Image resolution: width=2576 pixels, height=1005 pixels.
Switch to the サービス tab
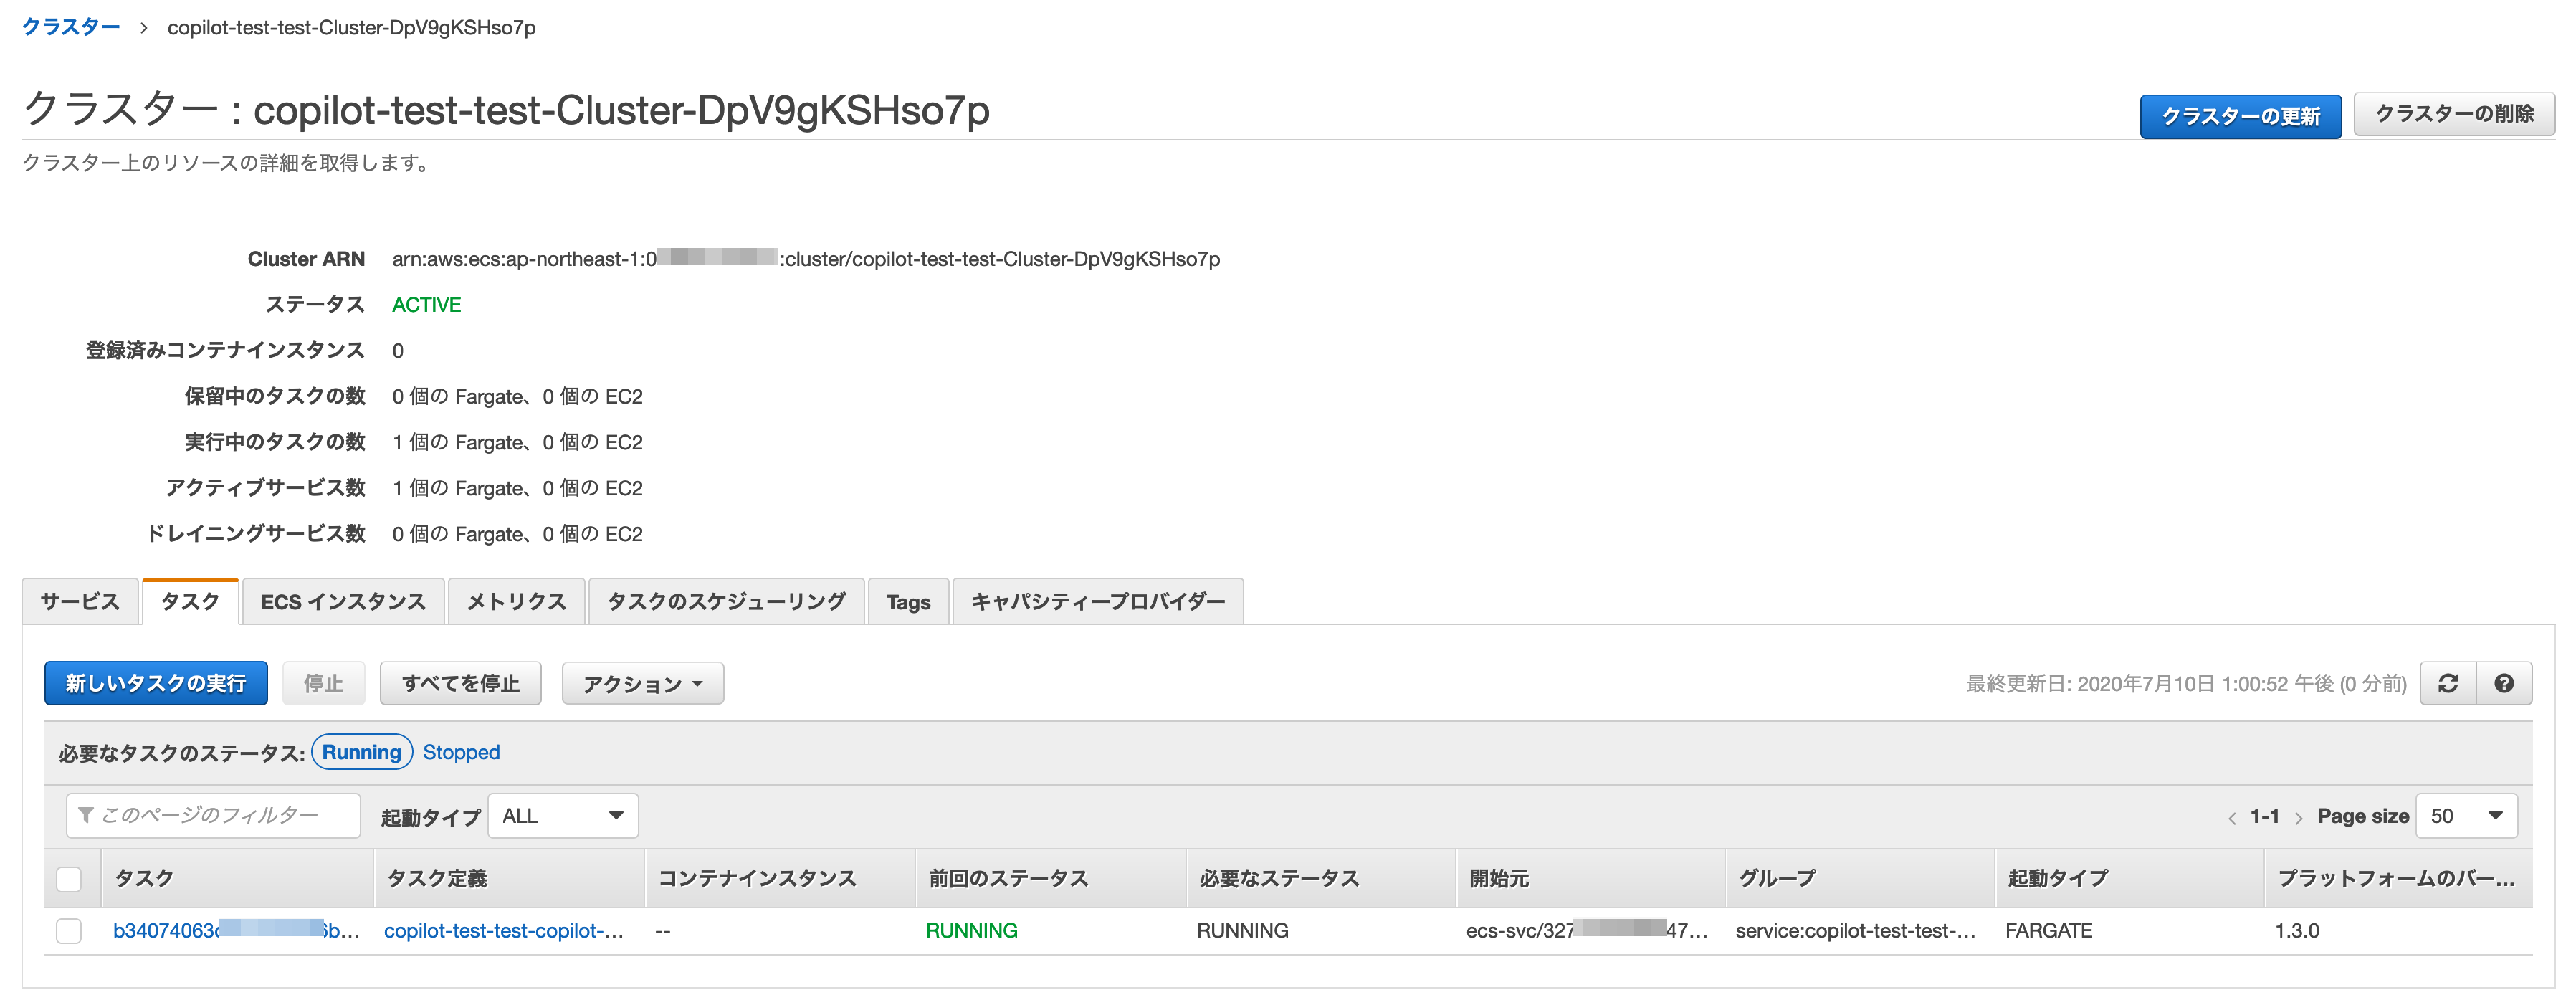[x=79, y=601]
